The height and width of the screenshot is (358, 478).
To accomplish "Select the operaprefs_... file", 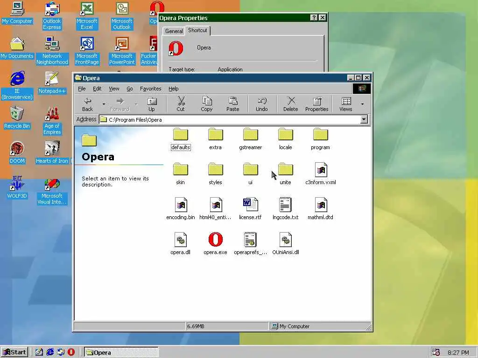I will click(250, 243).
